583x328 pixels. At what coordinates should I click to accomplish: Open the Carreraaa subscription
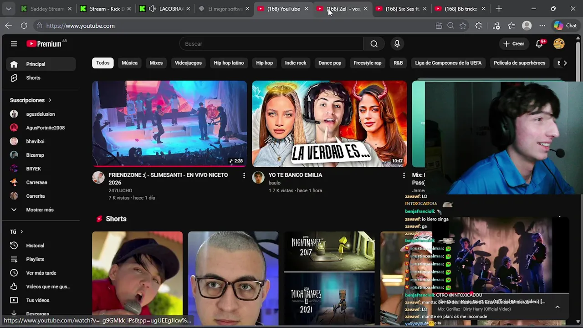click(41, 183)
